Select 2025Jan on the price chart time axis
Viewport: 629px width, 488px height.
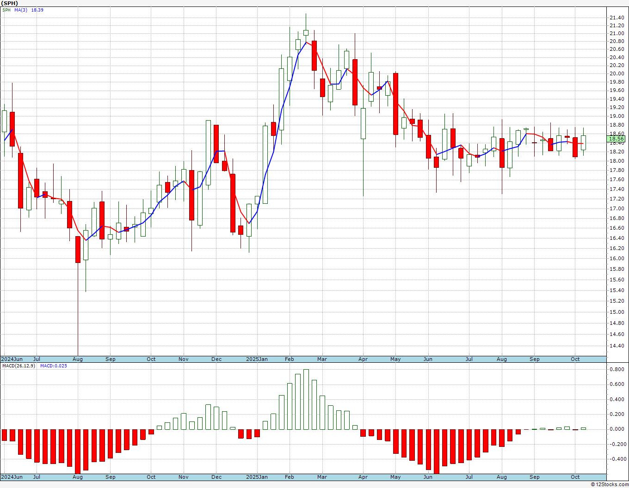tap(257, 359)
